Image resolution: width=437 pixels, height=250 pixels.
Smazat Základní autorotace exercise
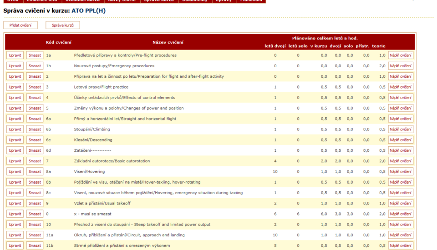pyautogui.click(x=35, y=161)
